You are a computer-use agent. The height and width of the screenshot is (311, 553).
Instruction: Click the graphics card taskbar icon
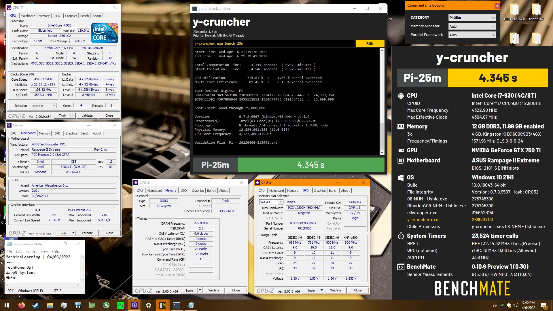click(x=92, y=305)
